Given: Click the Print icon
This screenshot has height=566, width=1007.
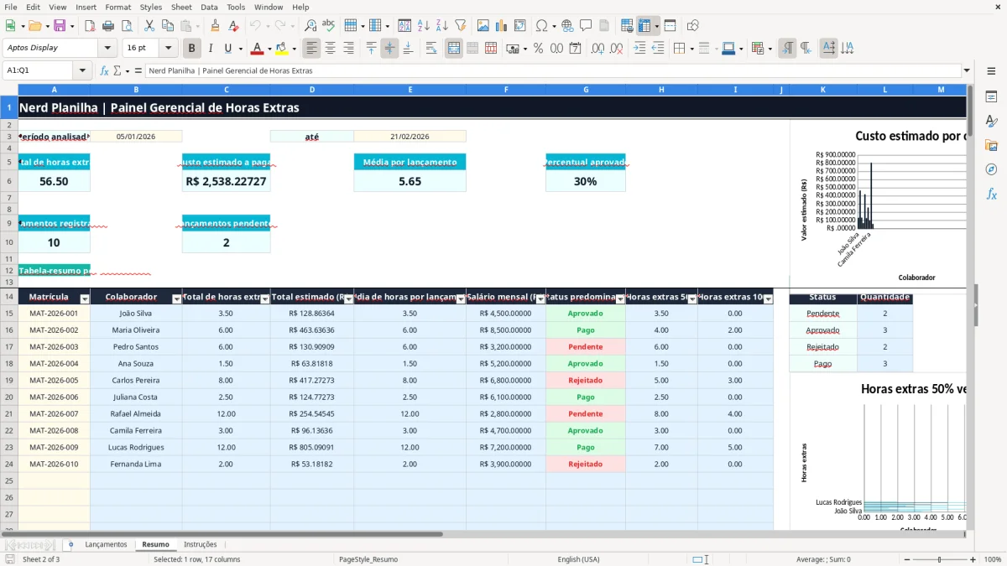Looking at the screenshot, I should point(107,26).
